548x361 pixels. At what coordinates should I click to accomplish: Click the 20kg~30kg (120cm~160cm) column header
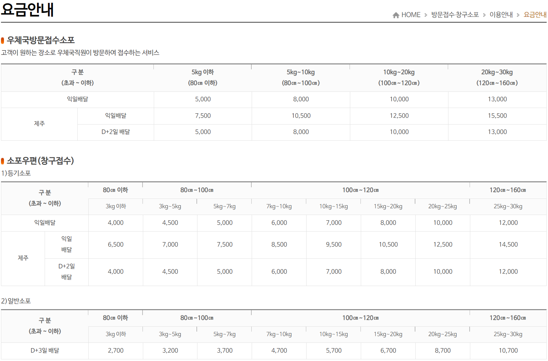pyautogui.click(x=497, y=78)
